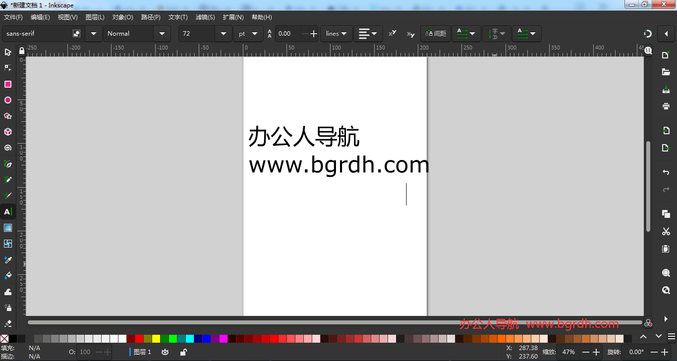Pick the Spiral tool
The width and height of the screenshot is (677, 361).
point(8,148)
